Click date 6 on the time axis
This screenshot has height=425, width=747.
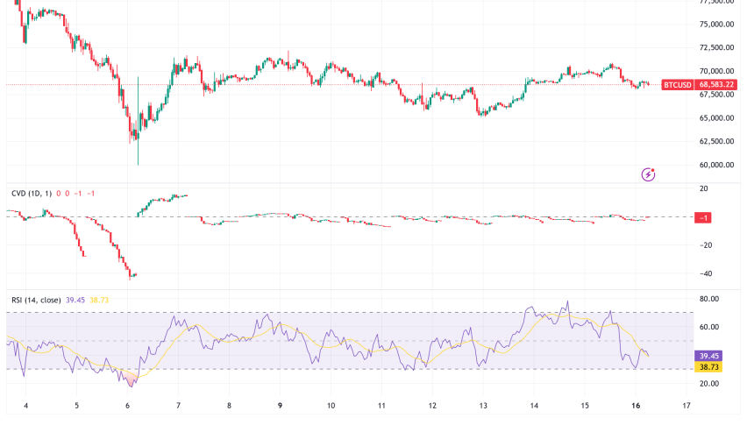click(x=128, y=406)
